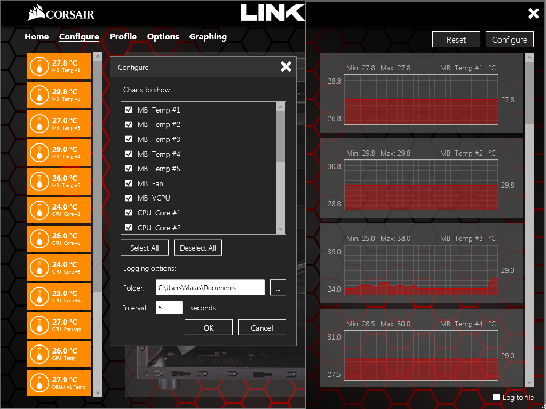Uncheck the MB Fan chart checkbox

[x=129, y=183]
